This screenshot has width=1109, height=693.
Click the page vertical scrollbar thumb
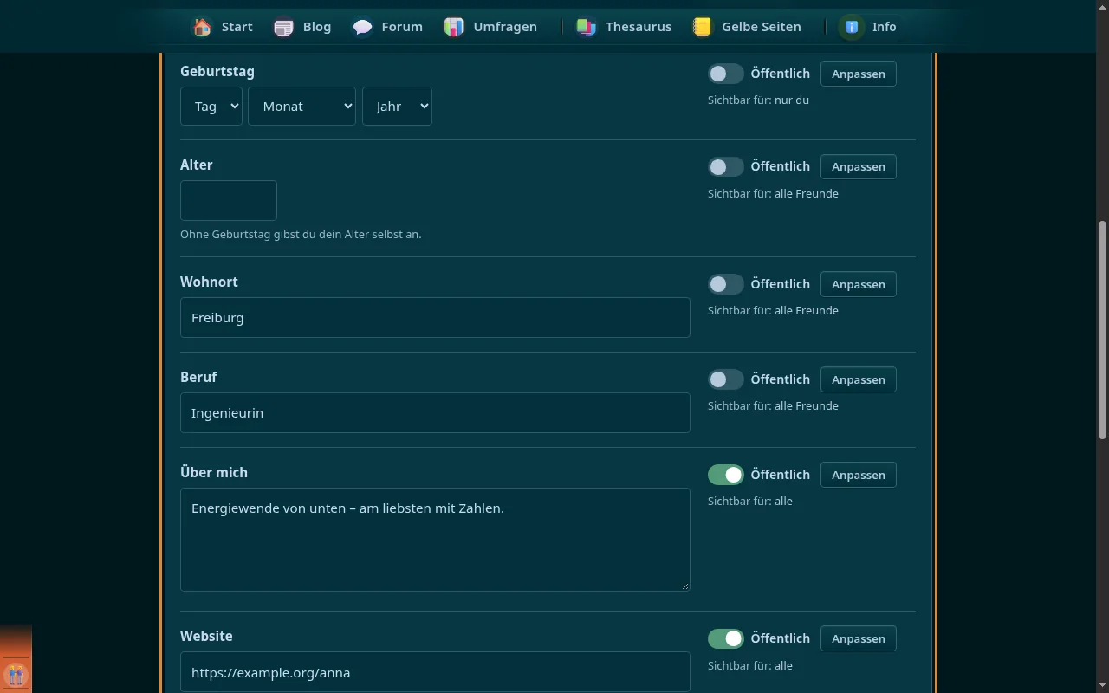point(1102,329)
